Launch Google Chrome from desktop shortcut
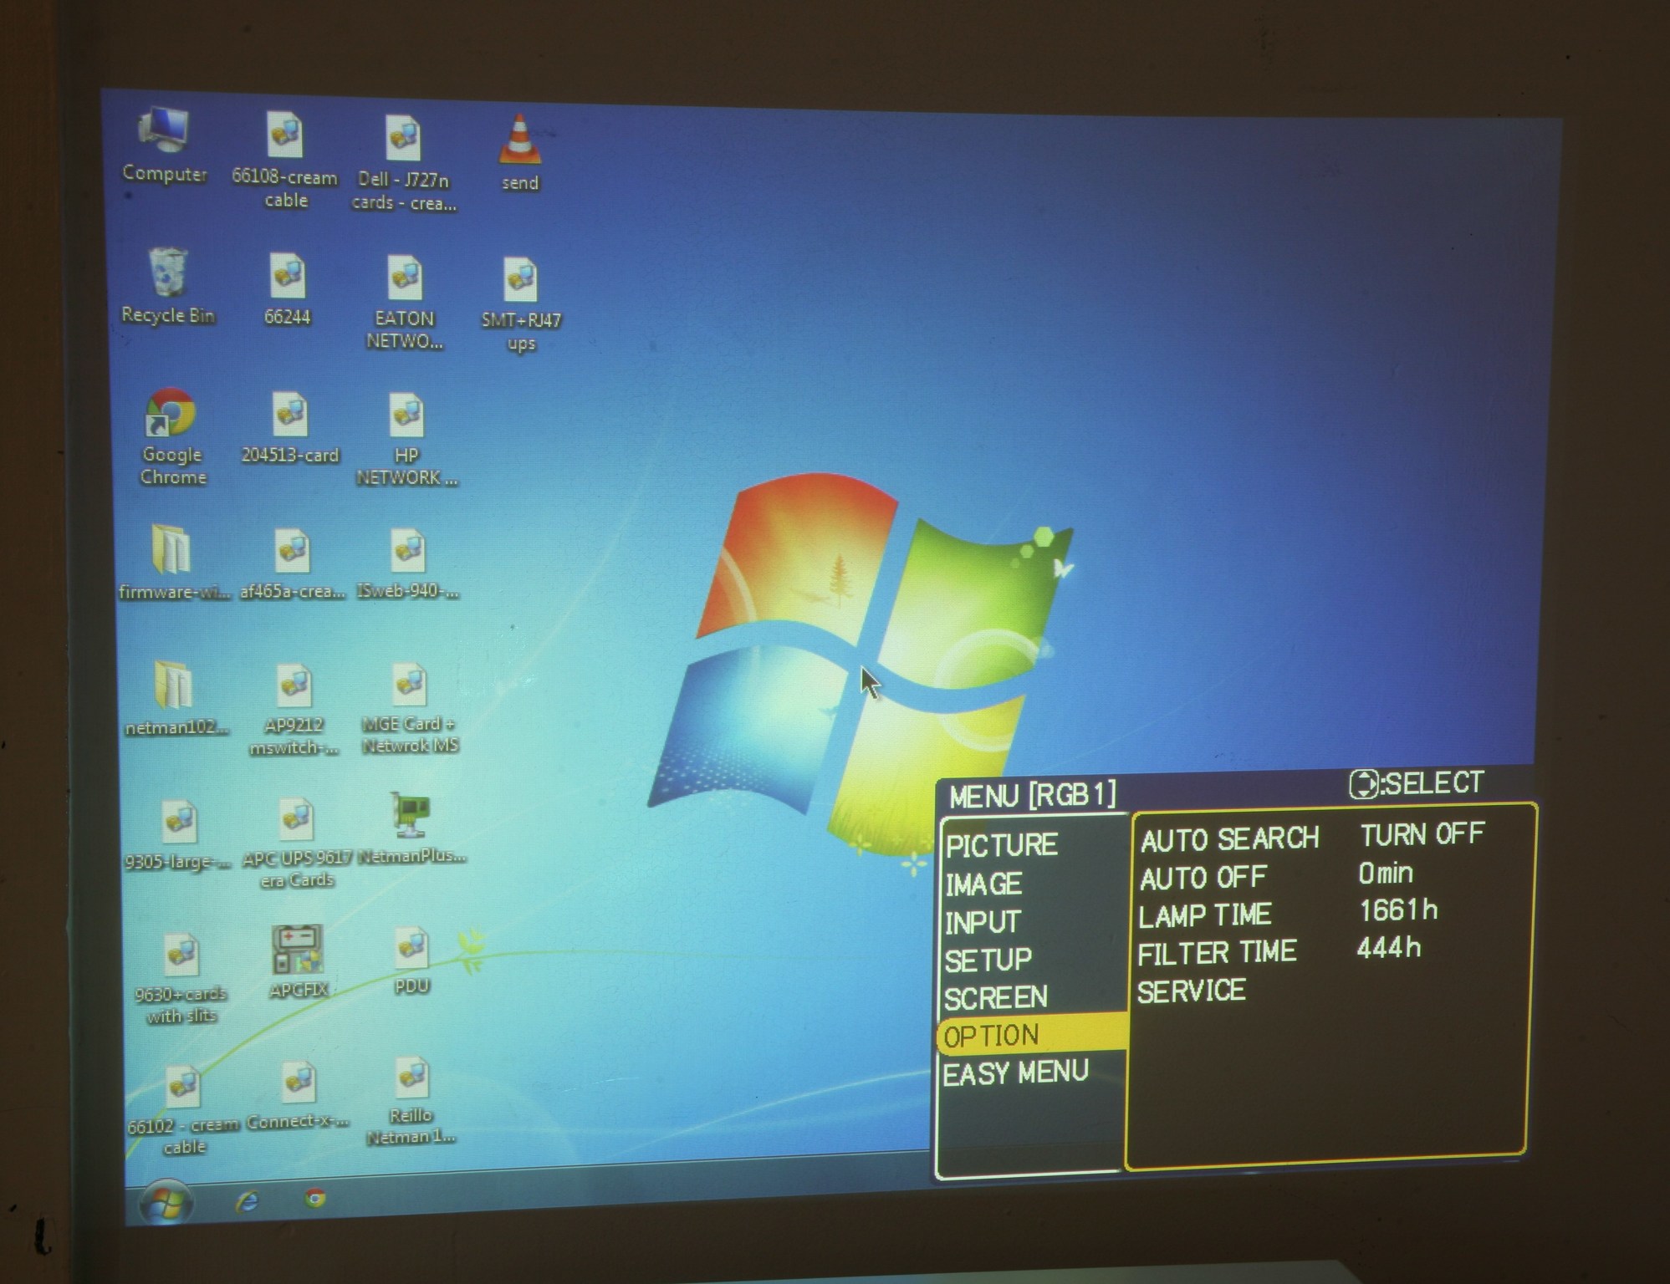The image size is (1670, 1284). (x=171, y=436)
